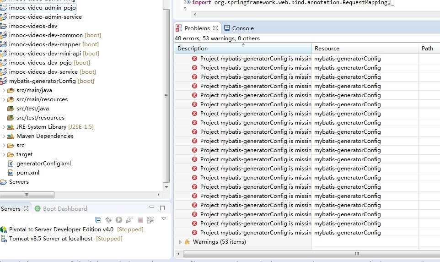Select src/test/resources package folder
Screen dimensions: 440x262
(x=40, y=118)
